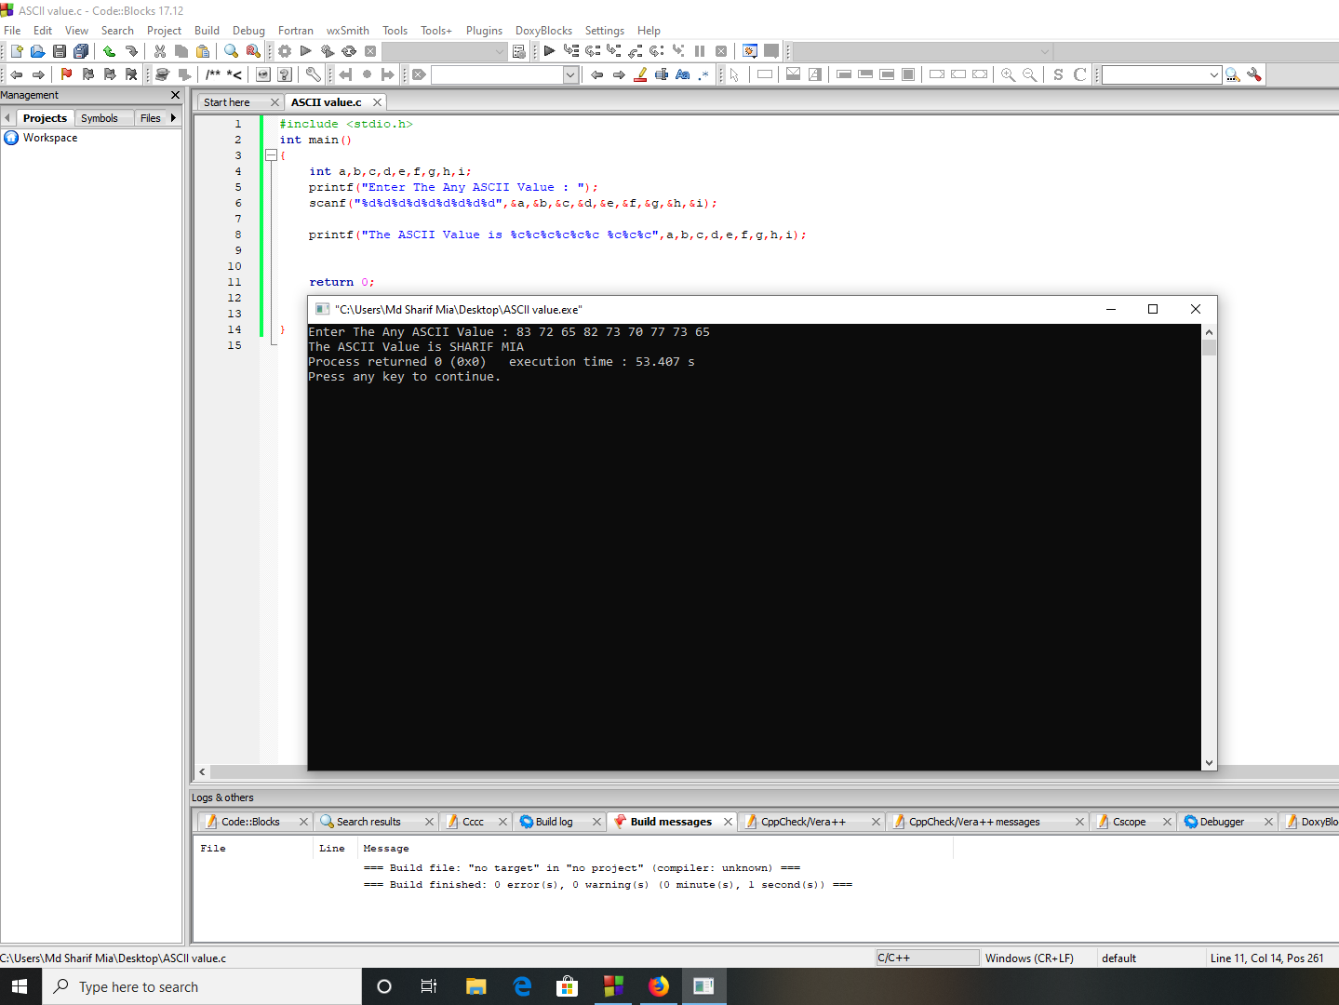Cut the selection using the scissors icon

[160, 51]
